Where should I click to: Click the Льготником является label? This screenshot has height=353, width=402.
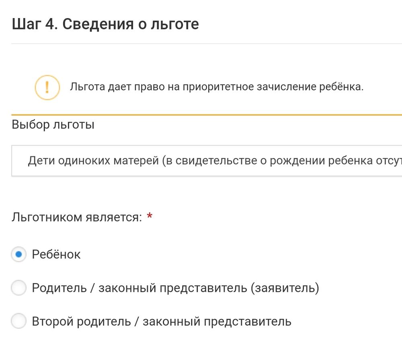click(77, 217)
